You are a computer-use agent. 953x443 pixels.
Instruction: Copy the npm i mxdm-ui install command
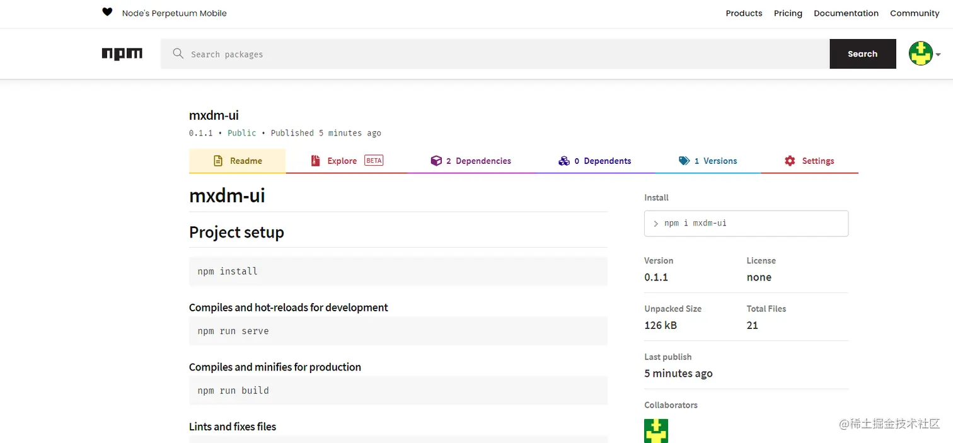coord(746,223)
